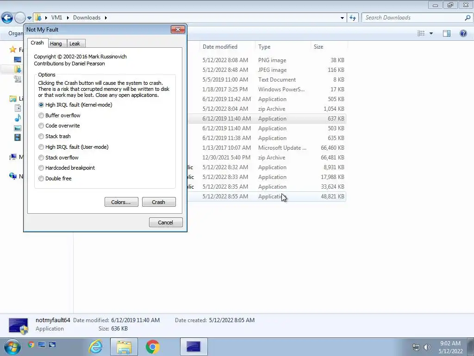Sort files by Size column
The width and height of the screenshot is (474, 356).
pos(329,47)
